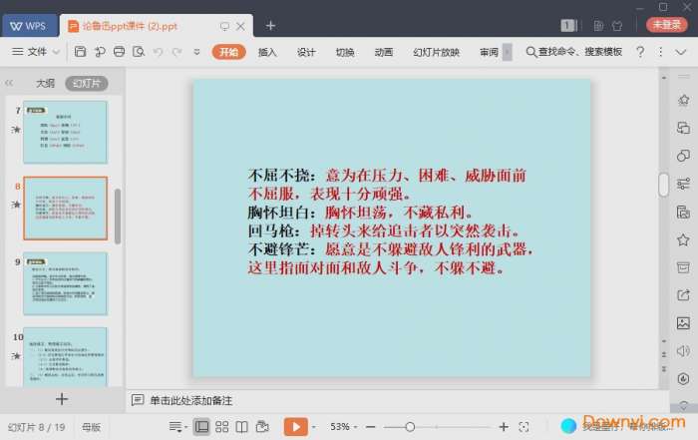Open print preview from the quick toolbar
Screen dimensions: 698x440
pyautogui.click(x=139, y=52)
